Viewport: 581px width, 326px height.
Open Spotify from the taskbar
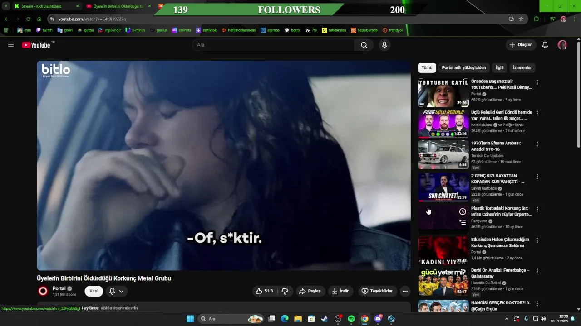(x=351, y=319)
